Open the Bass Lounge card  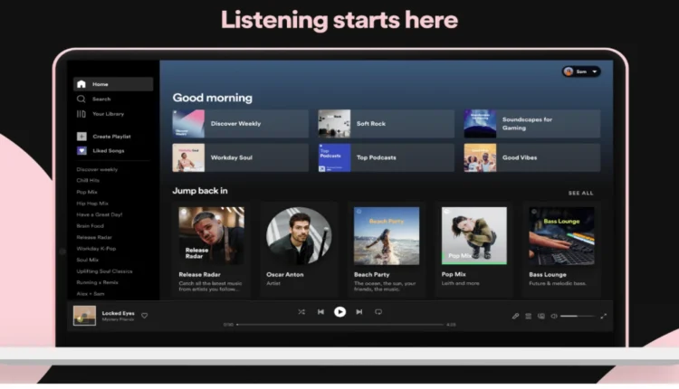[561, 250]
